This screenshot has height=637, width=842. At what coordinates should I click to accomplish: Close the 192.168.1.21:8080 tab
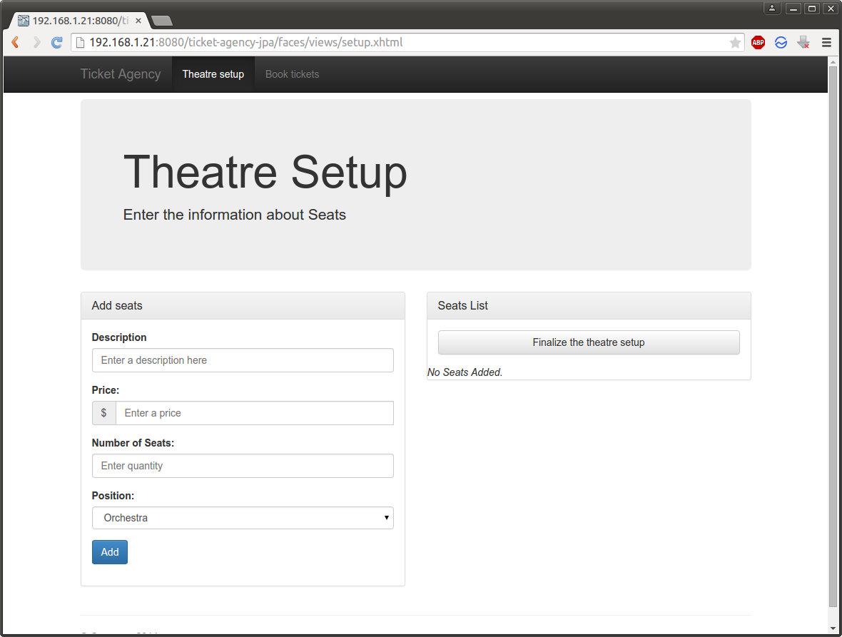pyautogui.click(x=138, y=21)
